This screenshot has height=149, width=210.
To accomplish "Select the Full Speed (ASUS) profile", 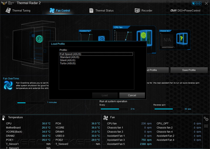I will pyautogui.click(x=96, y=54).
